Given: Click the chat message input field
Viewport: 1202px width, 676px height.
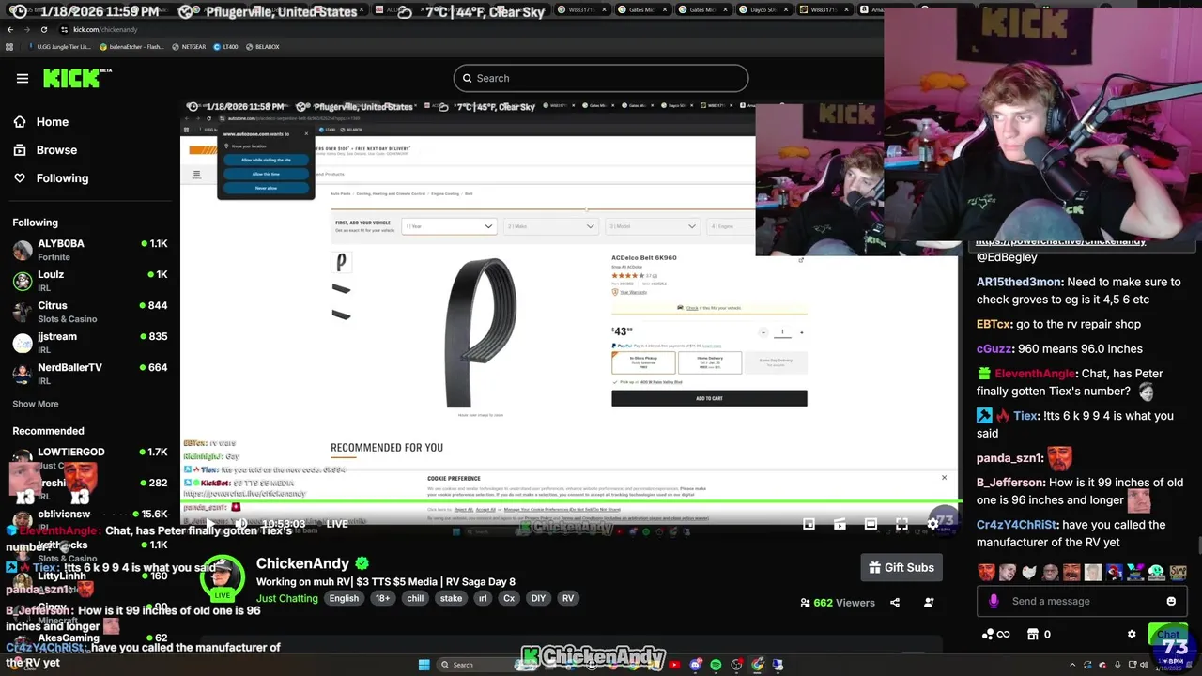Looking at the screenshot, I should click(1080, 601).
